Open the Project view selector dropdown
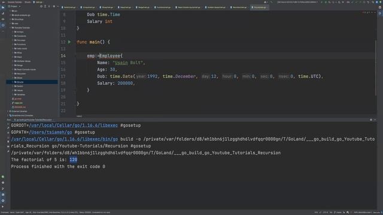The width and height of the screenshot is (383, 215). click(14, 7)
